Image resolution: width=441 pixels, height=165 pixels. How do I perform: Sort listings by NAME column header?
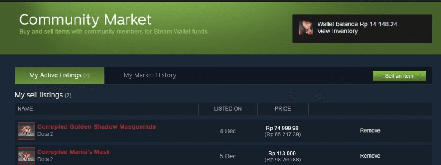click(x=25, y=109)
